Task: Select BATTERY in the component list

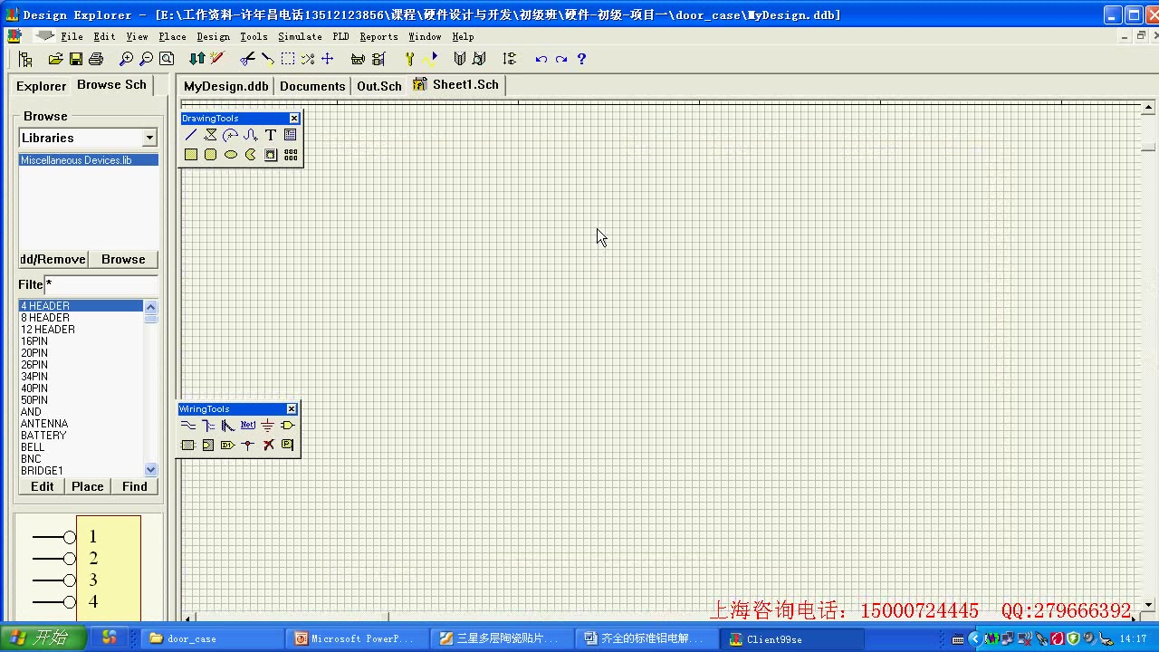Action: (43, 436)
